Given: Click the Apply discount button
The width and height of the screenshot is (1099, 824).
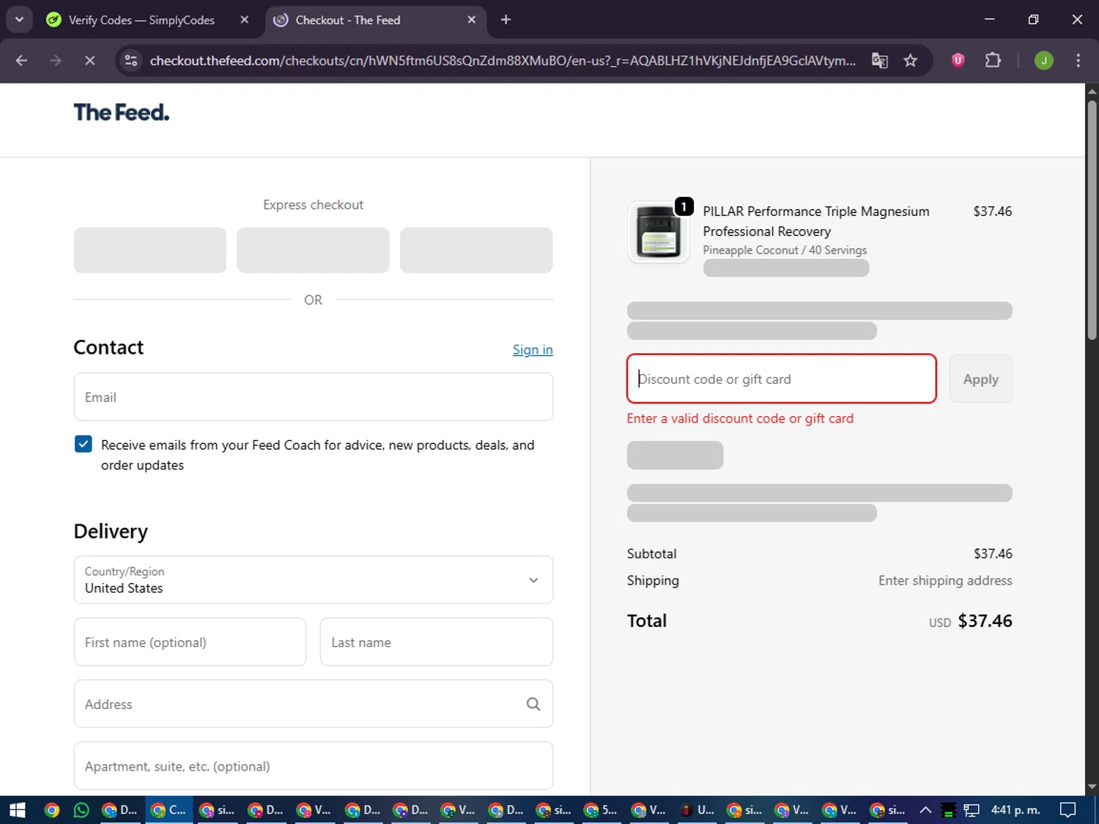Looking at the screenshot, I should pos(981,379).
